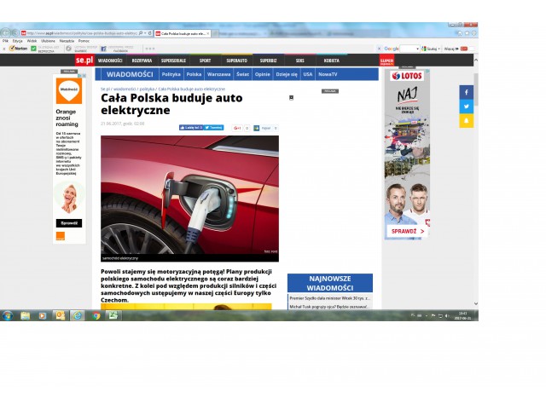Click the Facebook Lubię to button
The height and width of the screenshot is (409, 546).
(190, 128)
